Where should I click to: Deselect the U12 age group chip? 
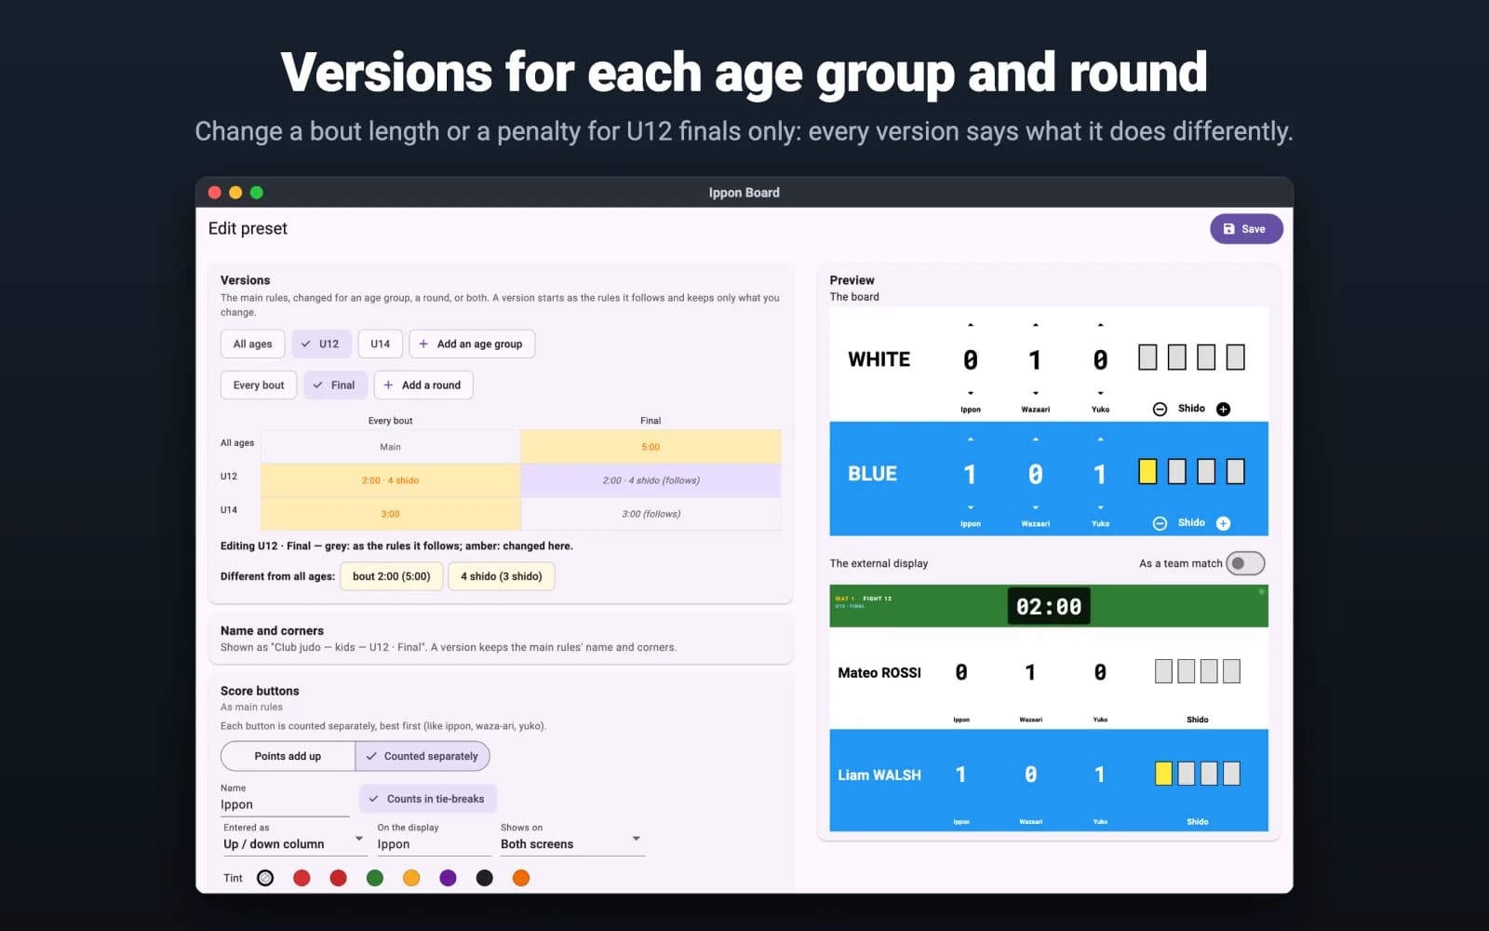pos(321,344)
